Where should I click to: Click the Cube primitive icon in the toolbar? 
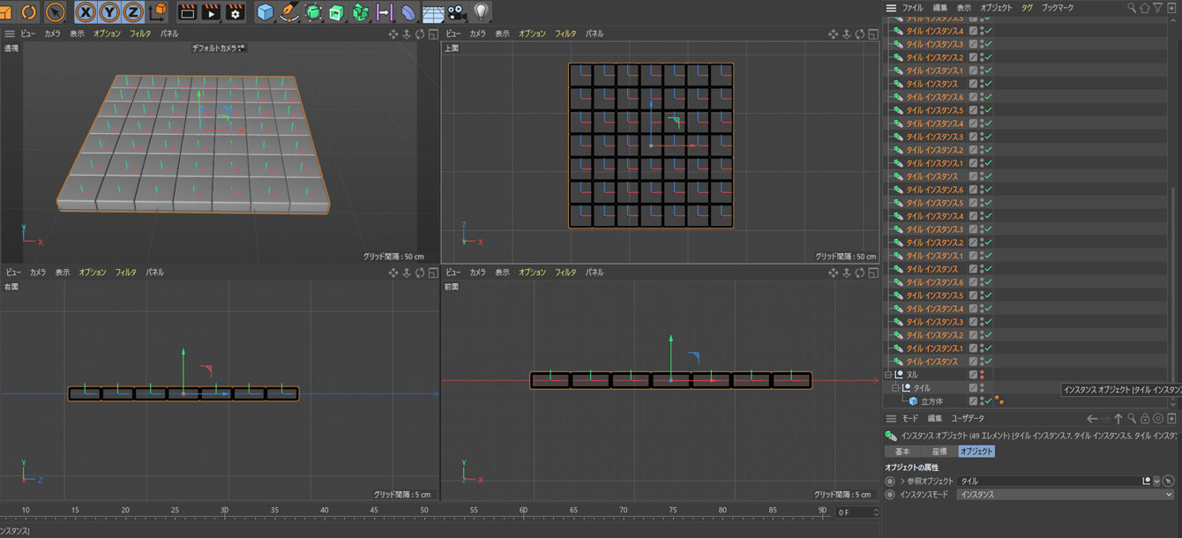click(265, 12)
